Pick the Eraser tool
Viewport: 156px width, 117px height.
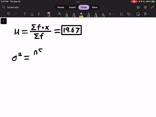click(49, 15)
